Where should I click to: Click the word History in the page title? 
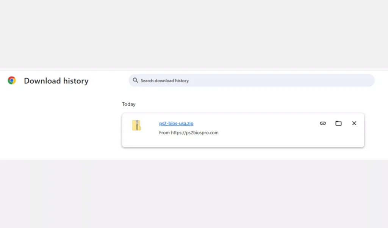76,81
